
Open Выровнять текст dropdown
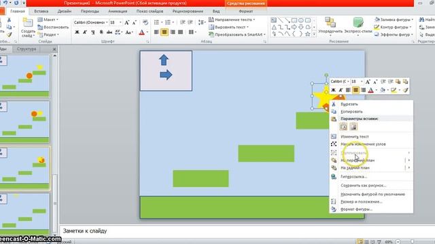click(x=228, y=27)
